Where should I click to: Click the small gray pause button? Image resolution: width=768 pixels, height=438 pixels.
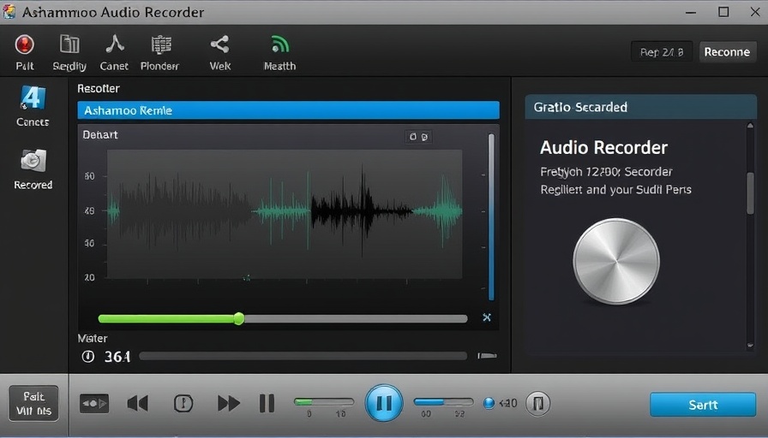tap(267, 403)
